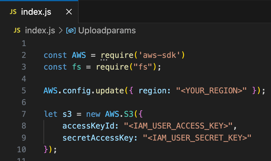This screenshot has width=271, height=161.
Task: Close the index.js tab
Action: point(69,12)
